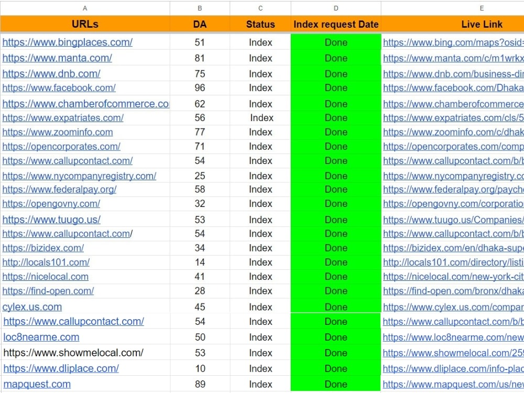Select DA value 96 for facebook

click(x=200, y=88)
